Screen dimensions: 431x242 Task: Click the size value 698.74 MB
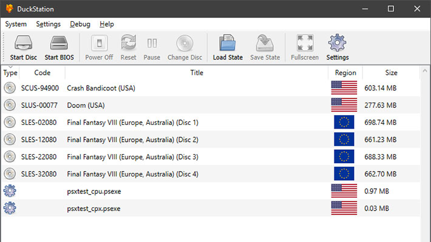click(381, 123)
